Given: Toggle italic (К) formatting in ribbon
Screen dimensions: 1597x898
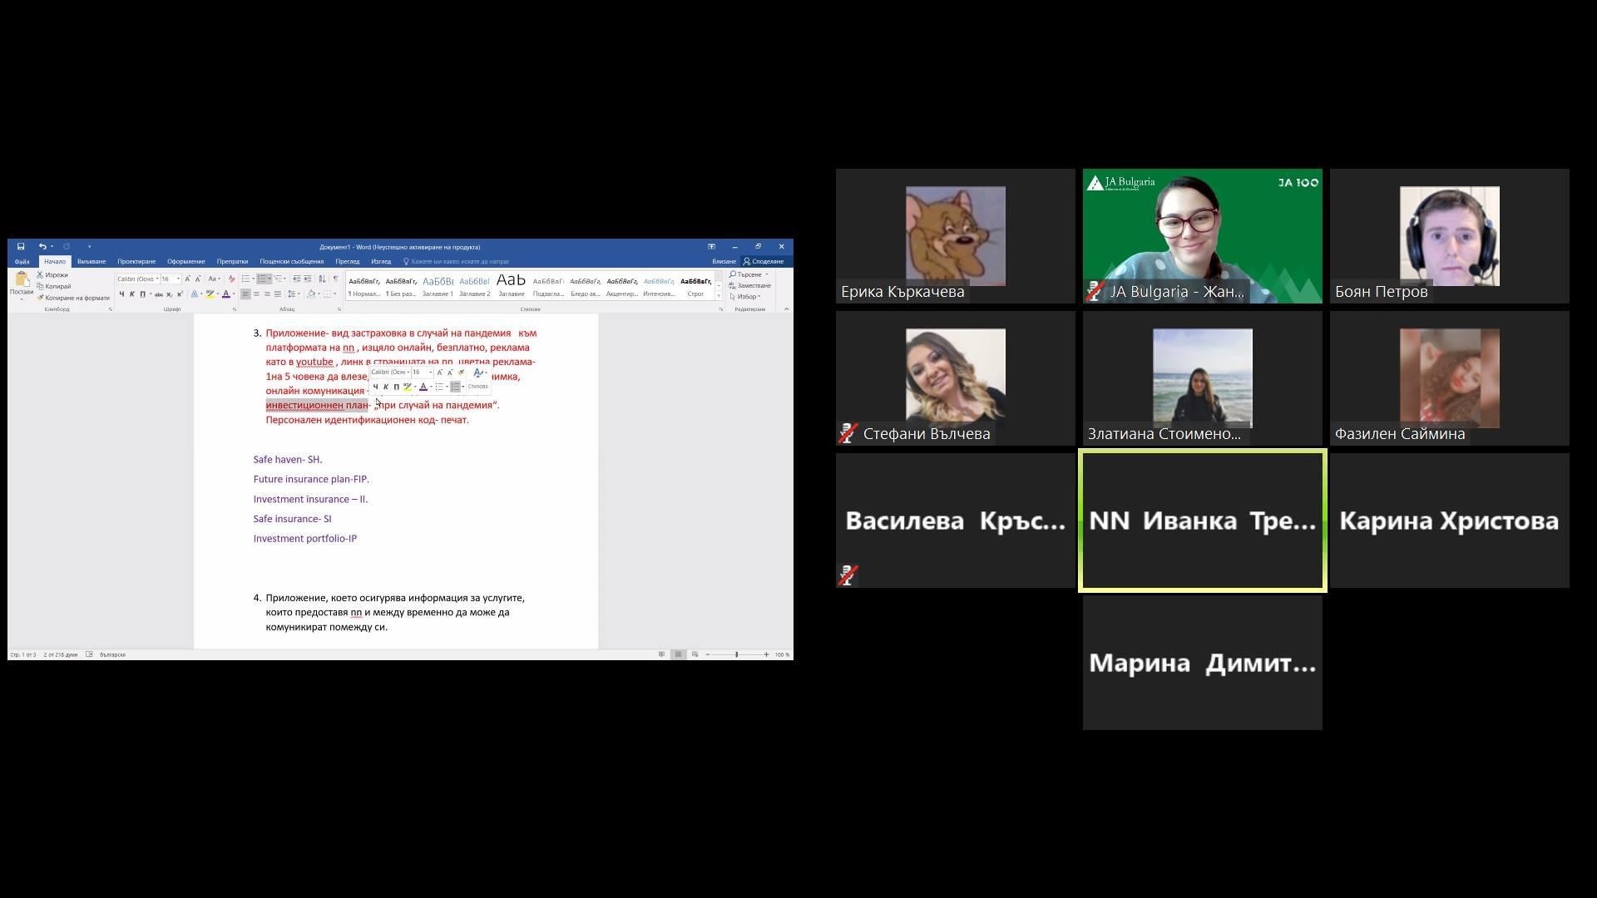Looking at the screenshot, I should (131, 294).
